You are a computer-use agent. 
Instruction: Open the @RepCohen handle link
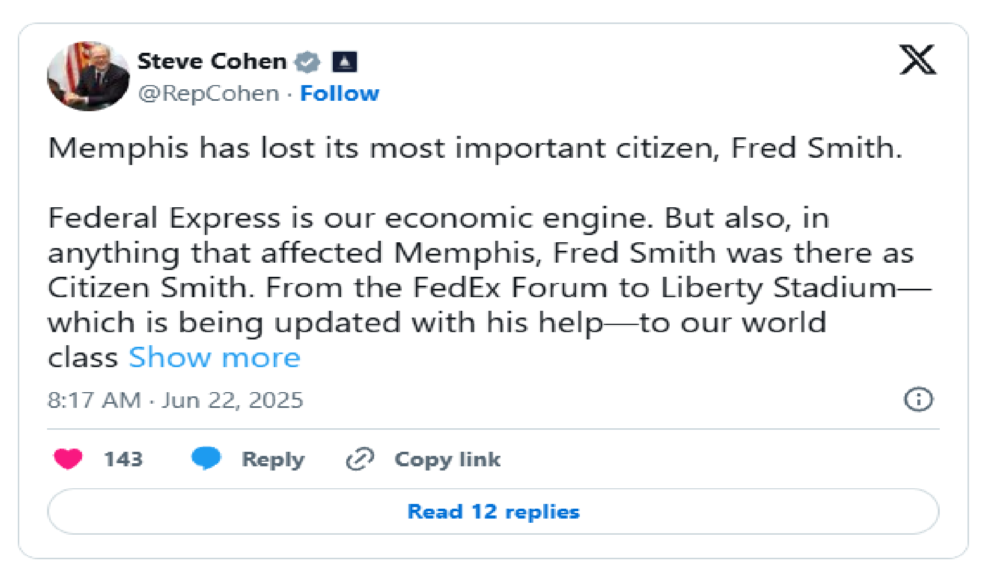pos(208,93)
